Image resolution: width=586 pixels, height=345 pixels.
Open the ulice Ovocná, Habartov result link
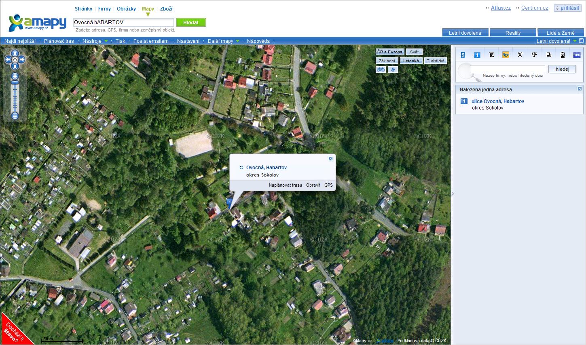[498, 101]
